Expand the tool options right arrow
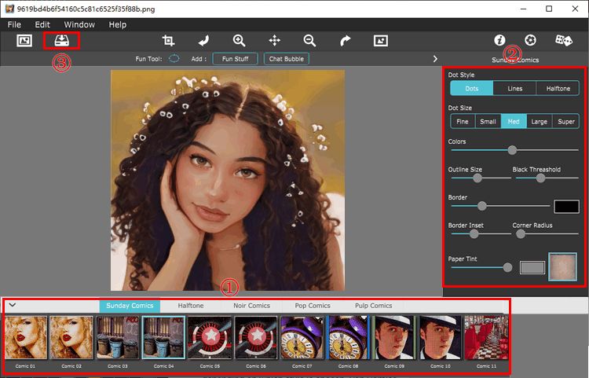The width and height of the screenshot is (589, 378). [435, 59]
